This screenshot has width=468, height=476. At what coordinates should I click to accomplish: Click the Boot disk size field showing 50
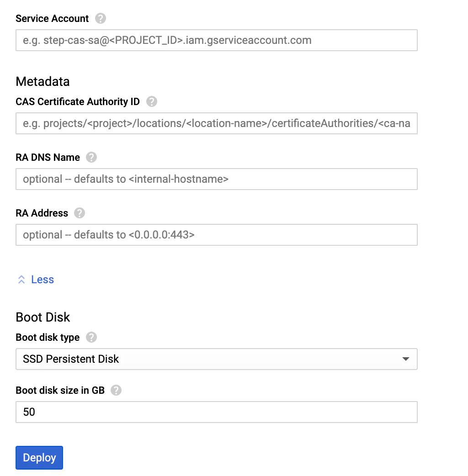click(x=216, y=412)
